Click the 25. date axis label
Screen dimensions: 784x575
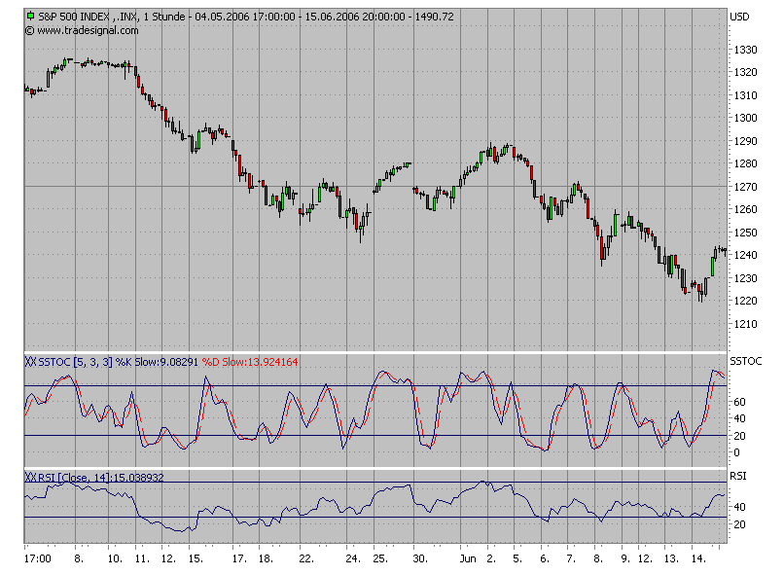[380, 558]
